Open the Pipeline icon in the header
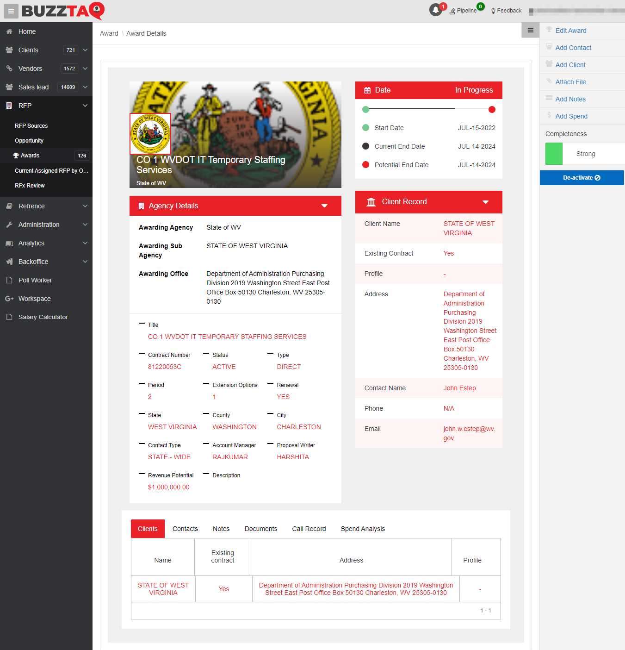This screenshot has width=625, height=650. (x=452, y=11)
